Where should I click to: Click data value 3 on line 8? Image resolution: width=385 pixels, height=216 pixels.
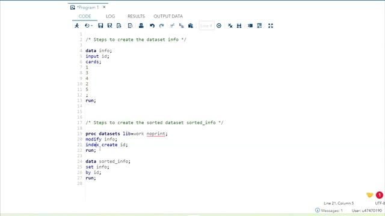(x=87, y=73)
